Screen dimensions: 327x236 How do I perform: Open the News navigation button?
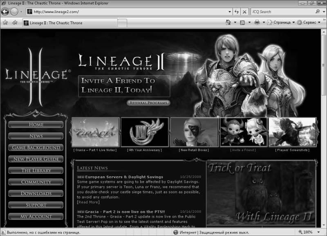point(36,136)
